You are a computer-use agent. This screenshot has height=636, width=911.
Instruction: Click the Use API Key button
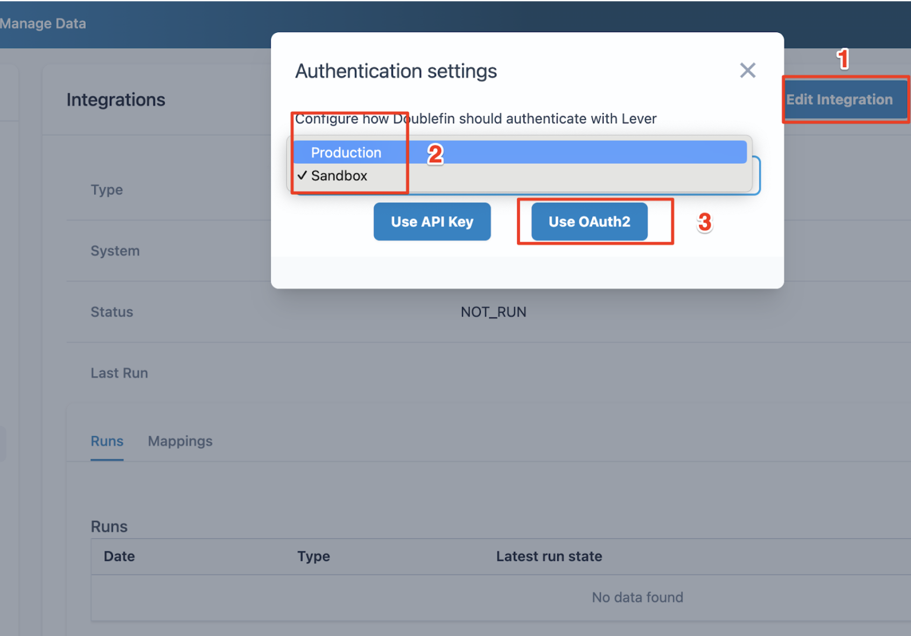coord(432,221)
